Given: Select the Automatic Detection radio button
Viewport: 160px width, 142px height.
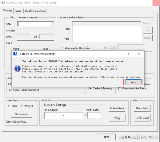Looking at the screenshot, I should pos(63,48).
